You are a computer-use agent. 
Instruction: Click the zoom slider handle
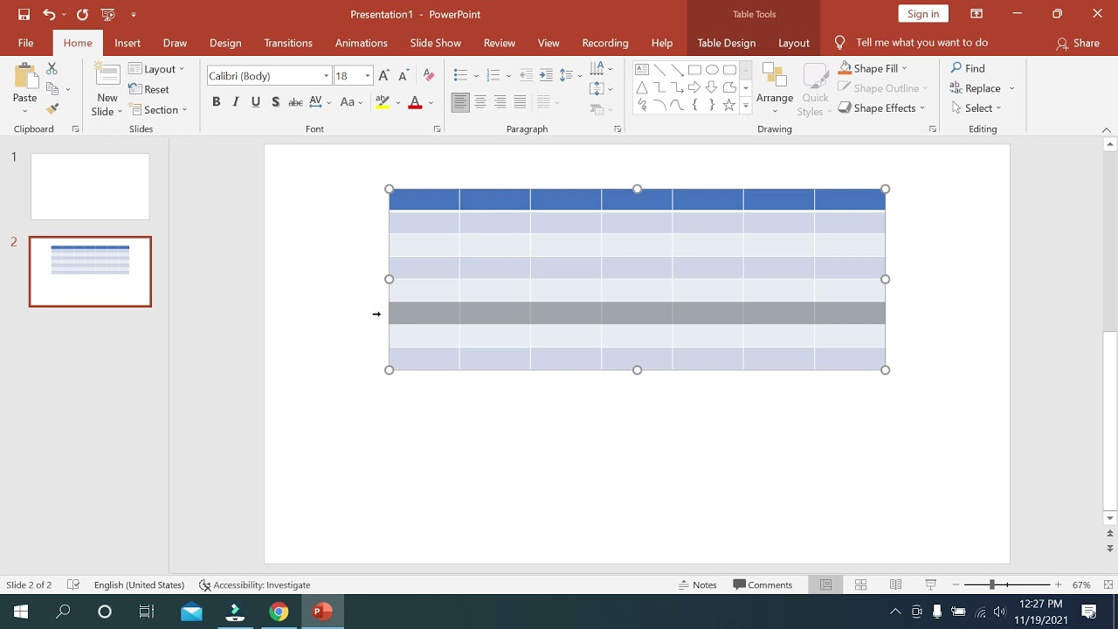coord(992,584)
